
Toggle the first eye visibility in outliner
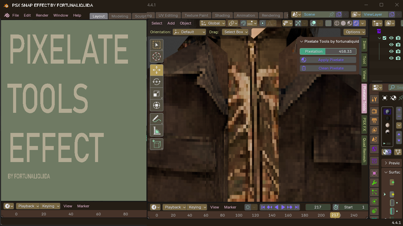tap(391, 38)
